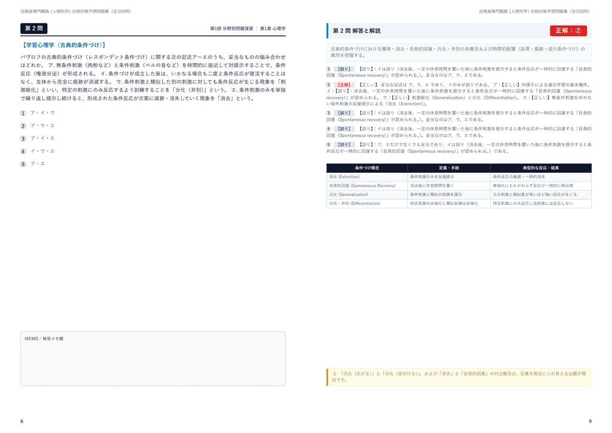Click the 【学習心理学（古典的条件づけ）】 heading

coord(63,45)
